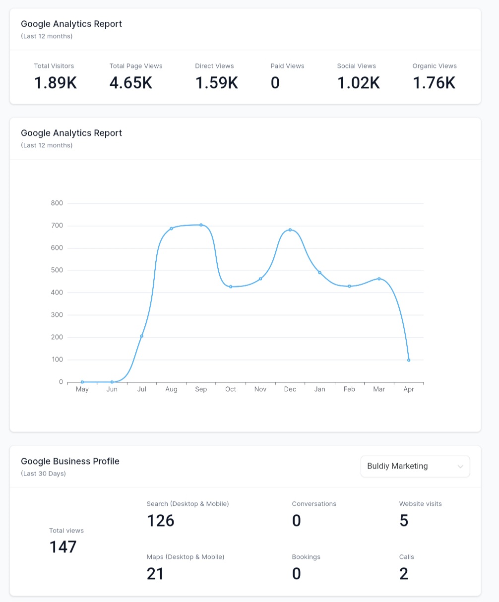Select the May label below the chart

point(82,389)
